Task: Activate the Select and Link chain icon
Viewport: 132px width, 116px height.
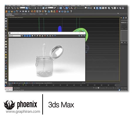Action: tap(12, 8)
